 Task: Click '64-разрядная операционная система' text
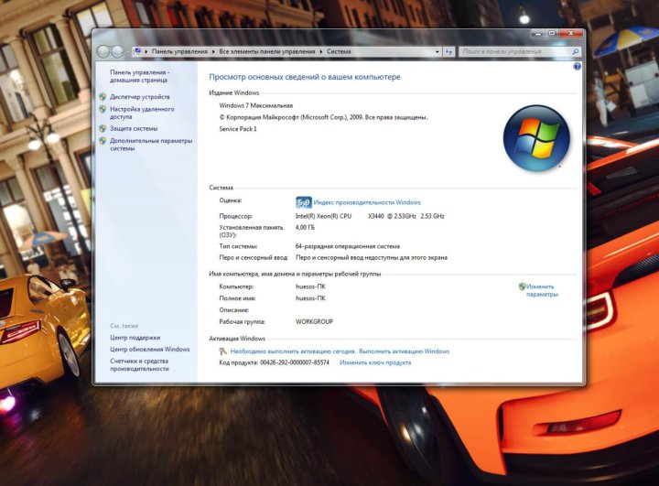[x=348, y=246]
